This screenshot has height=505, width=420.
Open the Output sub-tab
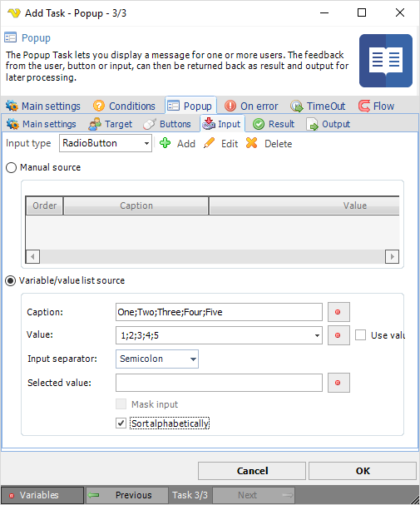pos(329,124)
